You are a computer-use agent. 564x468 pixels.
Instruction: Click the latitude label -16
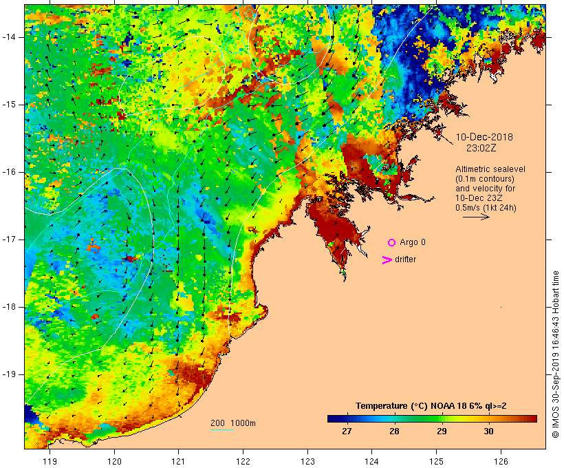tap(9, 172)
